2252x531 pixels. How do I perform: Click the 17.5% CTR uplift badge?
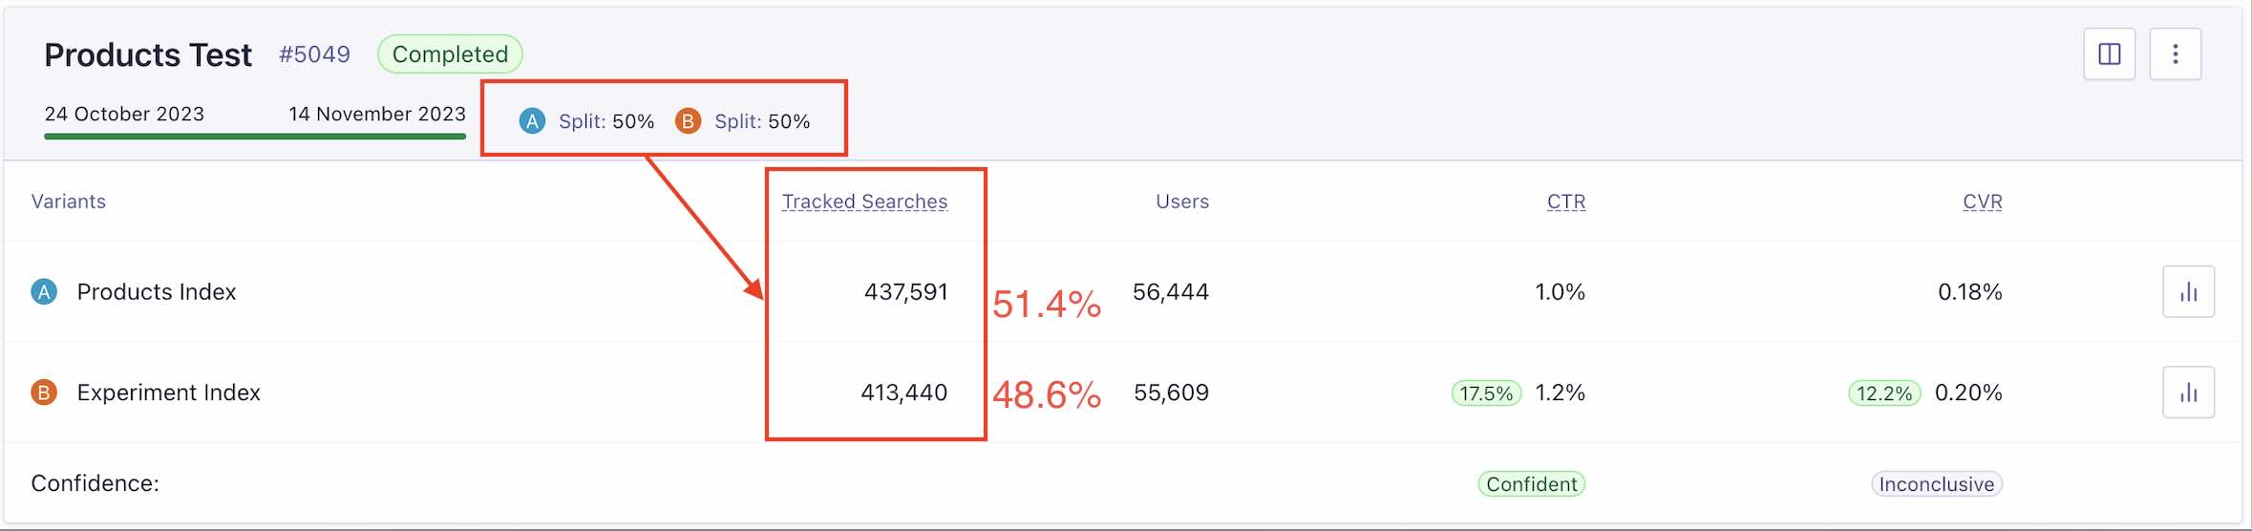click(1486, 393)
